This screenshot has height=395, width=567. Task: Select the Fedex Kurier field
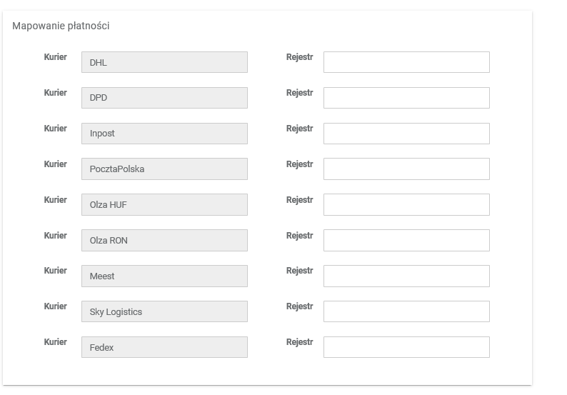click(164, 347)
